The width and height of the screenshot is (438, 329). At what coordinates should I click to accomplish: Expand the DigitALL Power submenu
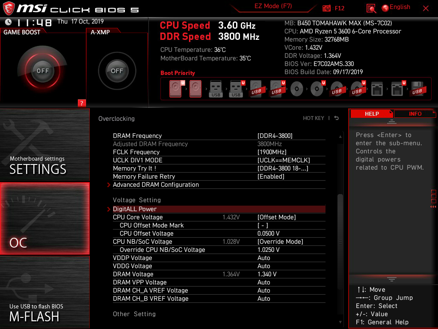coord(219,209)
